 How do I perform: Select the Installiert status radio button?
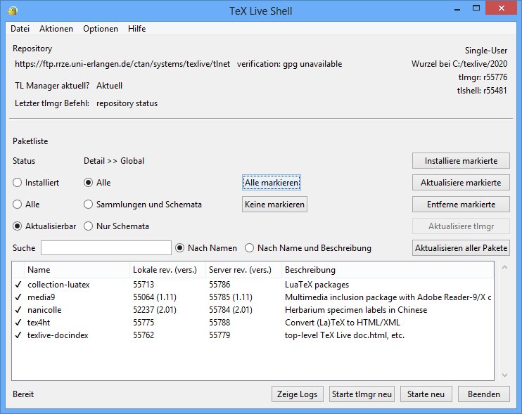click(x=17, y=183)
